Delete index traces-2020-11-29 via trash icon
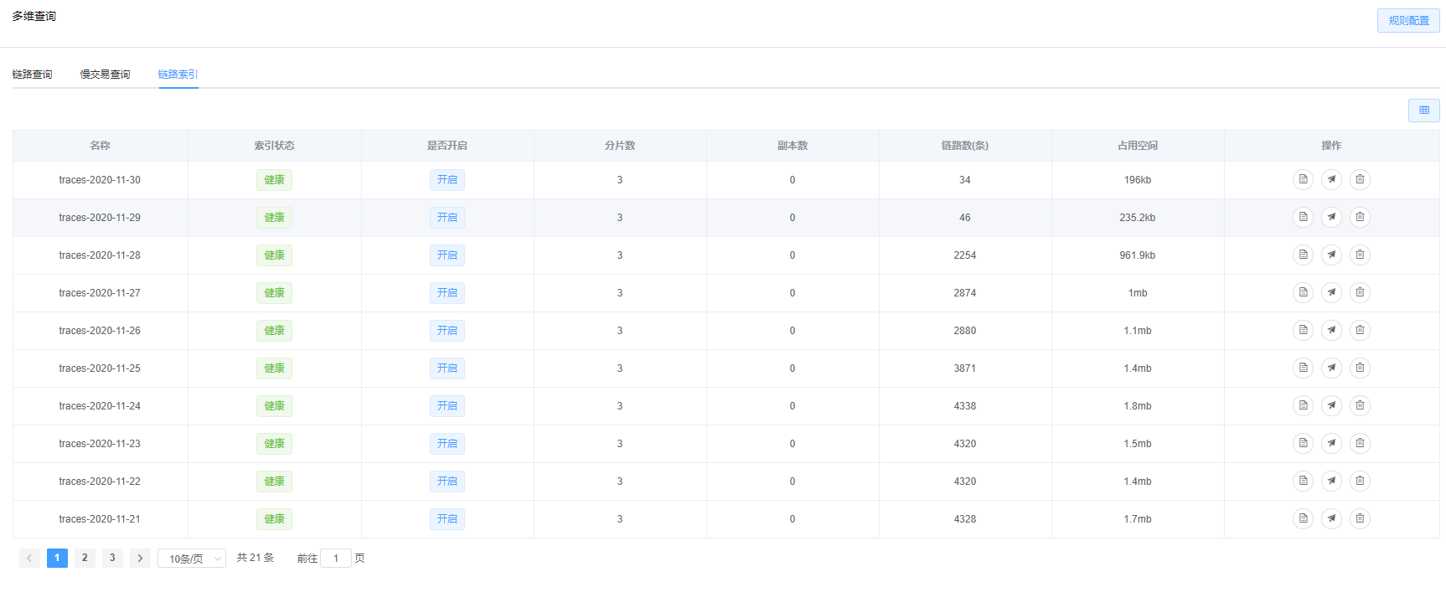Image resolution: width=1446 pixels, height=613 pixels. pos(1360,217)
